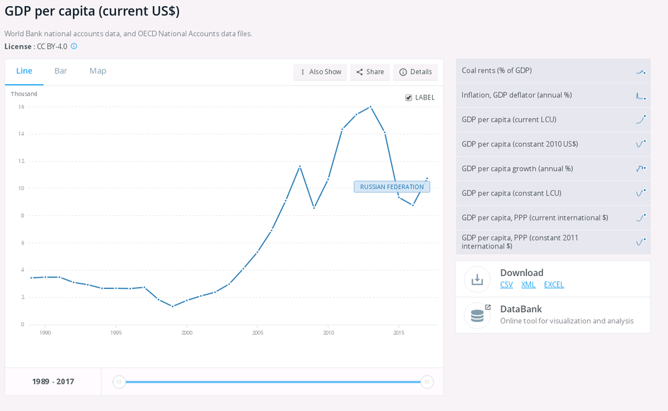This screenshot has width=668, height=411.
Task: Click sparkline icon for GDP per capita growth
Action: (x=640, y=168)
